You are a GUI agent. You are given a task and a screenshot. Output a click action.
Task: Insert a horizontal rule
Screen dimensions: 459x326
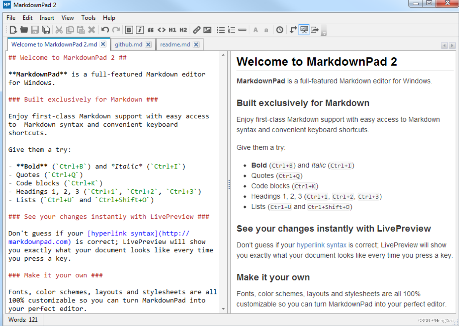(x=242, y=30)
